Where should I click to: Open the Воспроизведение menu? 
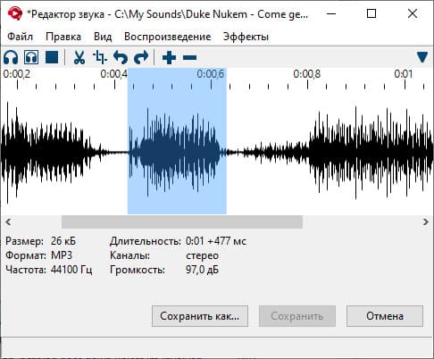point(168,37)
